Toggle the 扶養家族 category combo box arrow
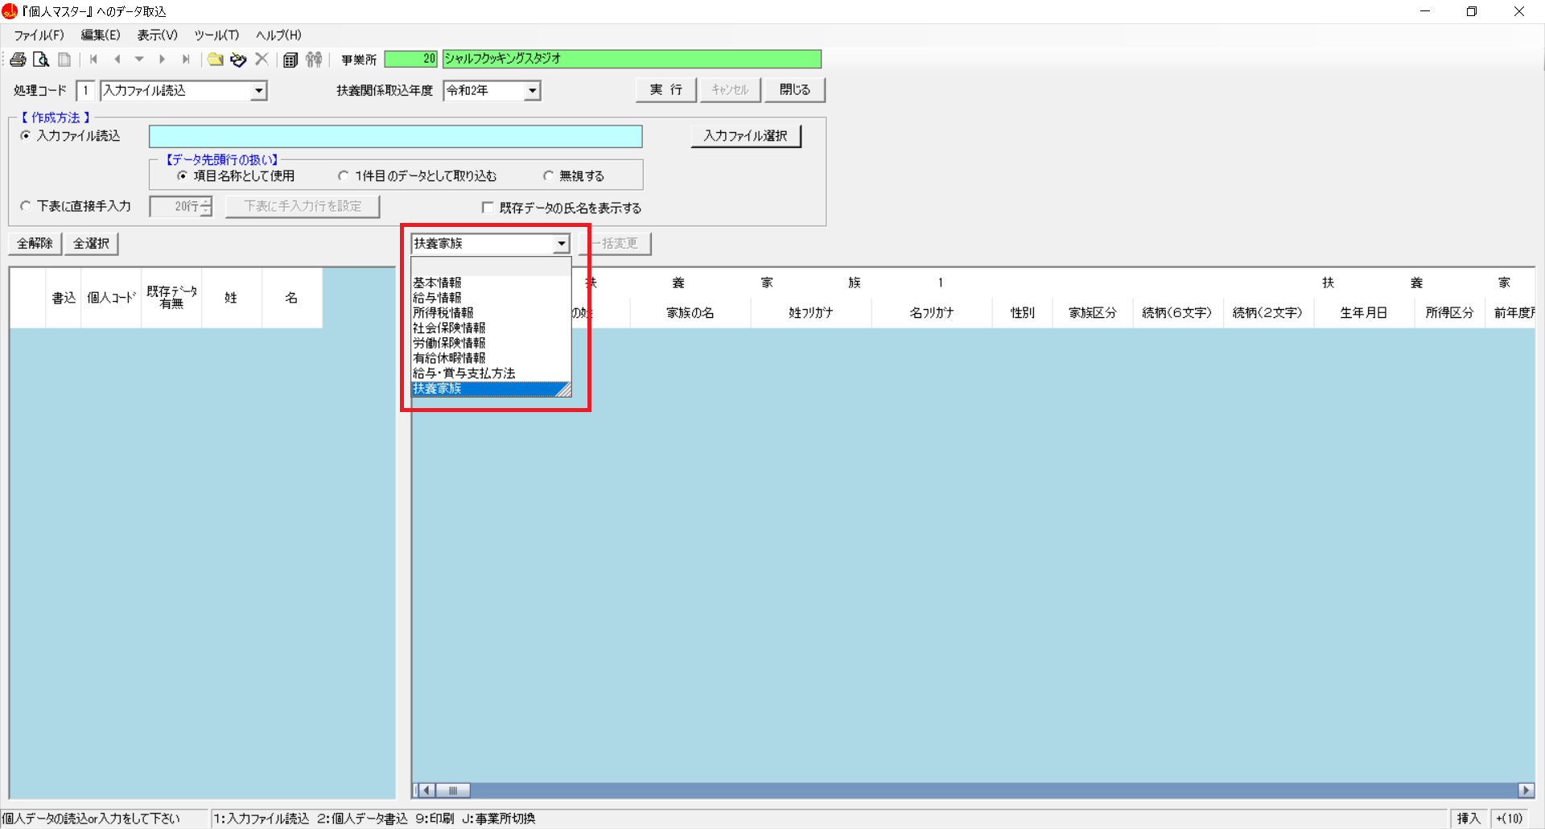The width and height of the screenshot is (1545, 829). (x=561, y=244)
